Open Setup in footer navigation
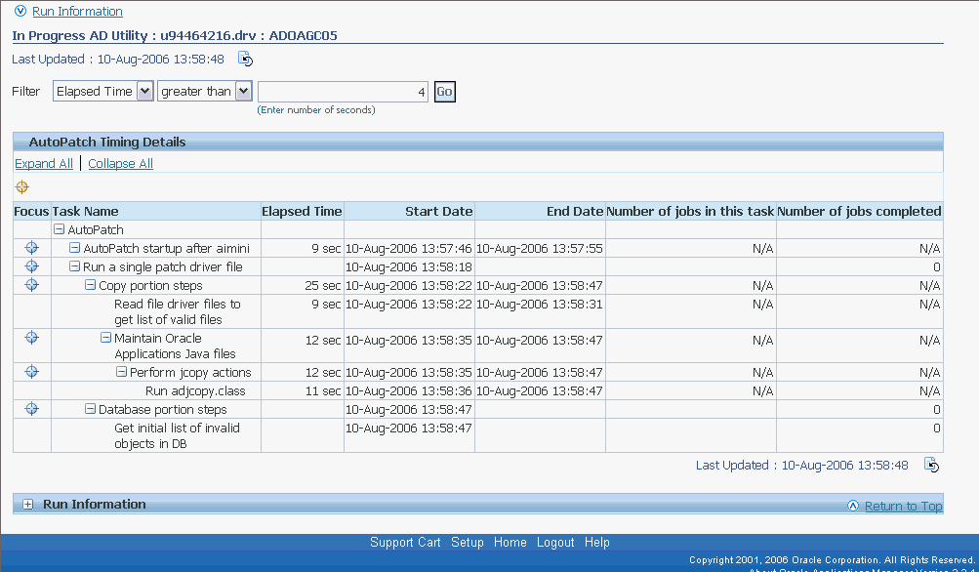This screenshot has height=572, width=979. click(468, 542)
